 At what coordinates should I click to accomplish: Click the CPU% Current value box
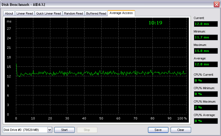tap(206, 80)
